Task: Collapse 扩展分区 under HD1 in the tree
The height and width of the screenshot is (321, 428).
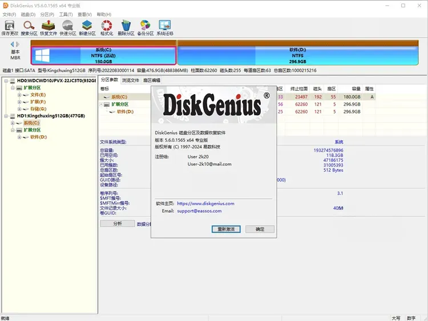Action: (x=13, y=130)
